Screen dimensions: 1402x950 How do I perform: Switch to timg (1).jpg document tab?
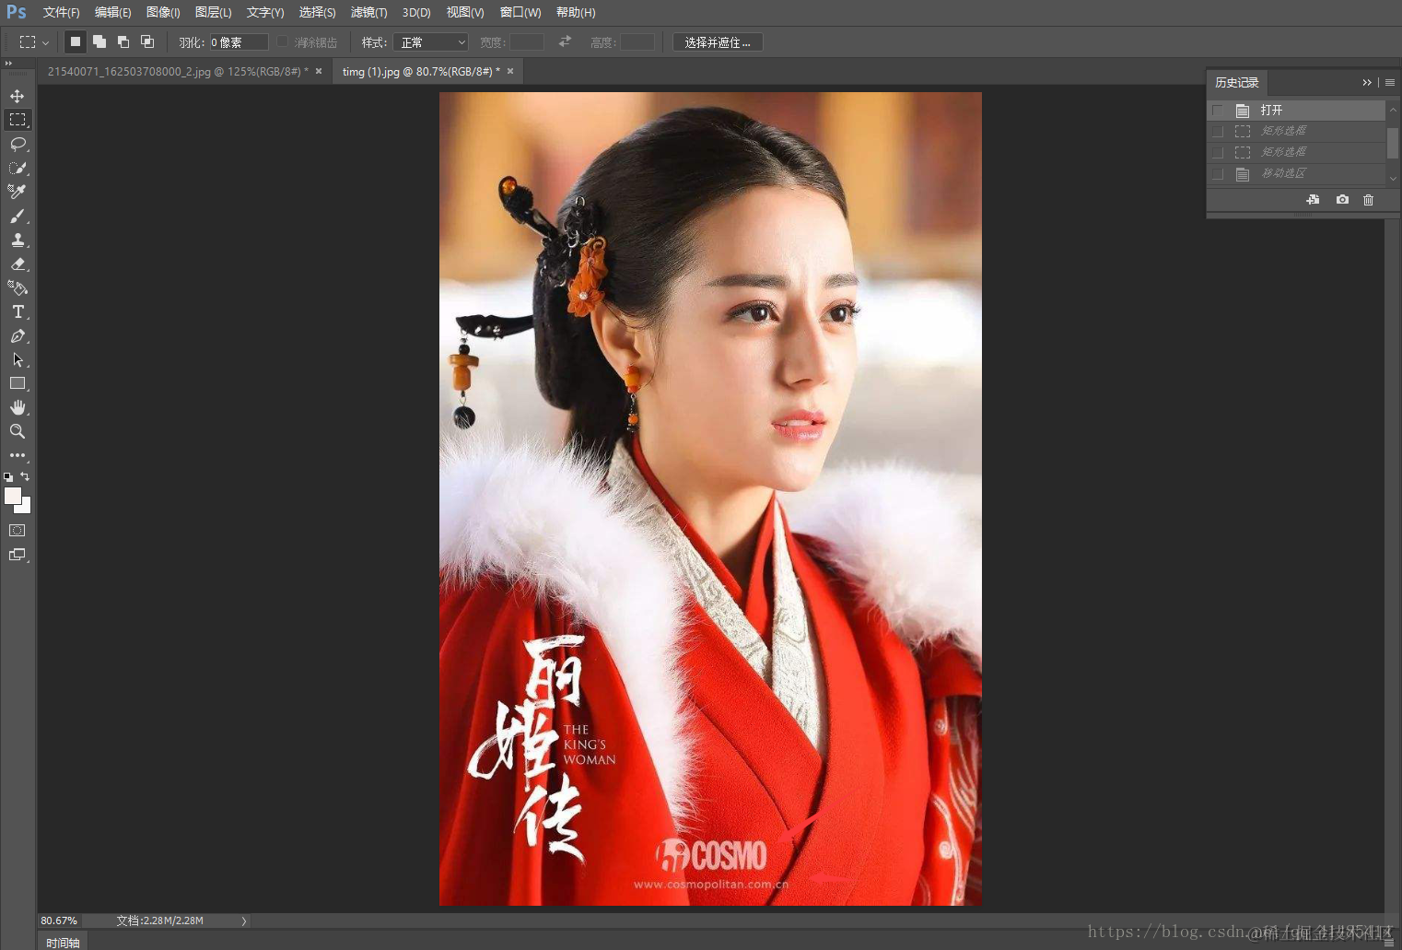421,71
